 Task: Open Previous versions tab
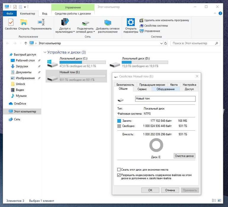152,85
